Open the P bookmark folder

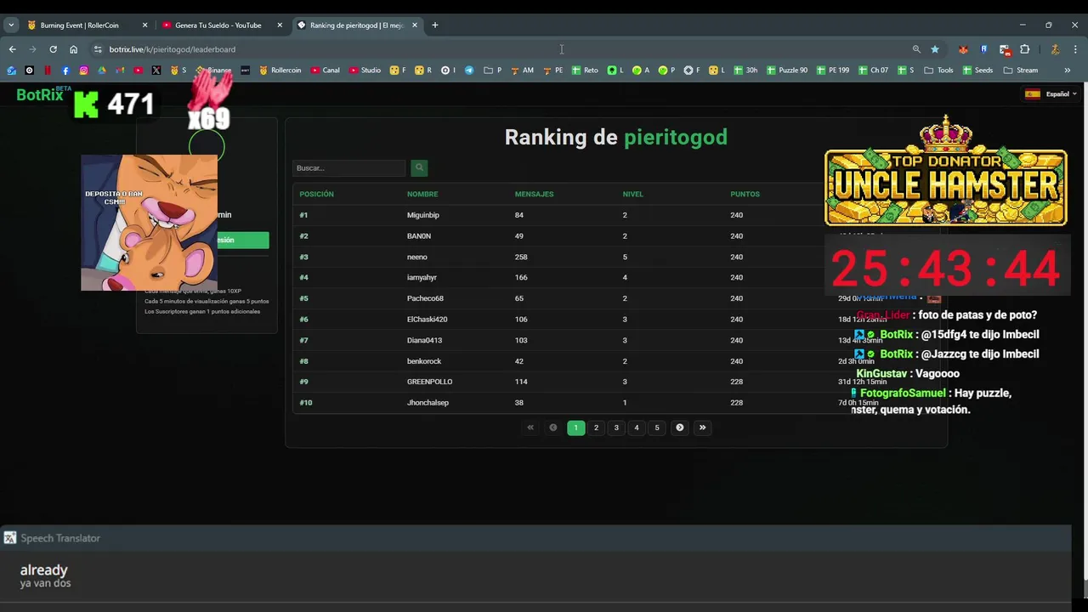(x=493, y=71)
